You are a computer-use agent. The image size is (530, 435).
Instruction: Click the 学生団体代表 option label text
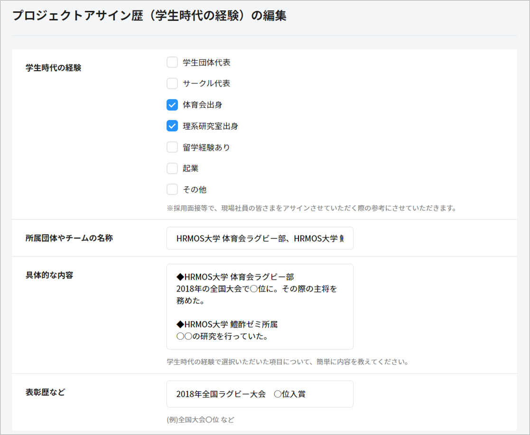click(206, 63)
